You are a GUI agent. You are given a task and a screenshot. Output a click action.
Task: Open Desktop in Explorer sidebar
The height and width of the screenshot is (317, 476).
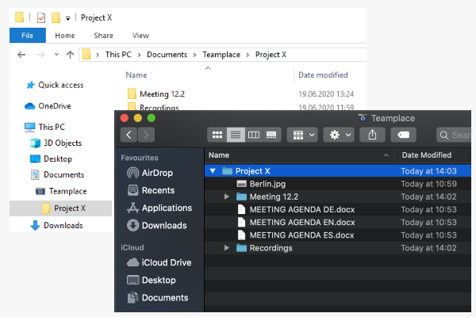point(51,158)
